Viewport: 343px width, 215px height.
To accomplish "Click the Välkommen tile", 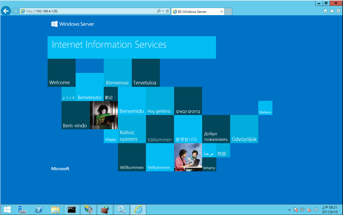I will point(160,129).
